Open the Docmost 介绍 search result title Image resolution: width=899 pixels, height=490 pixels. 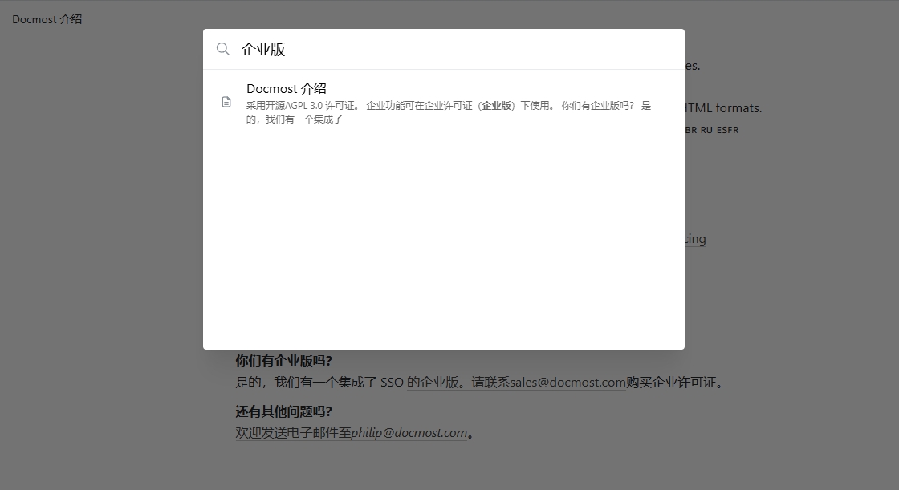pyautogui.click(x=286, y=89)
